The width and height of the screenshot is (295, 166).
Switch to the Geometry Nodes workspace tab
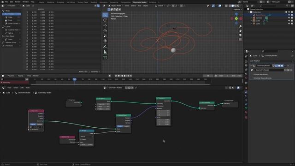(x=140, y=2)
